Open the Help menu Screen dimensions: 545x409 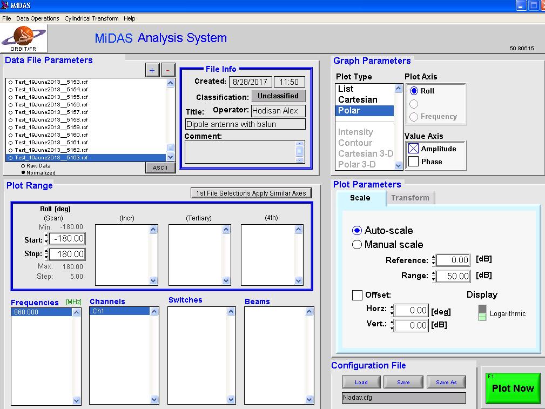tap(129, 18)
